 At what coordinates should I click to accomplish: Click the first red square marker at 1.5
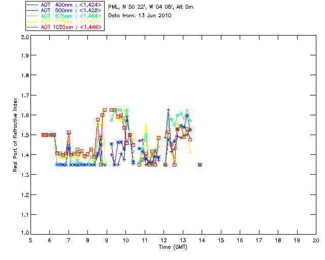[x=44, y=135]
